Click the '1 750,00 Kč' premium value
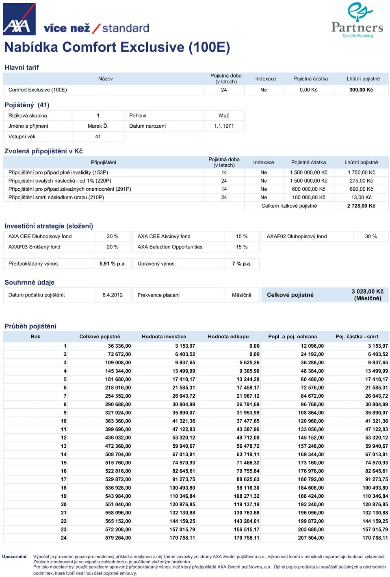Viewport: 390px width, 577px height. point(361,172)
